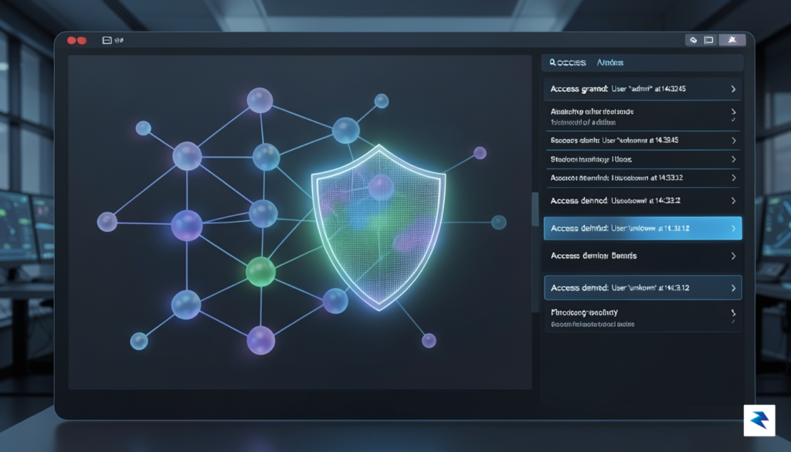Screen dimensions: 791x452
Task: Switch to the blue tab next to Access
Action: pos(610,63)
